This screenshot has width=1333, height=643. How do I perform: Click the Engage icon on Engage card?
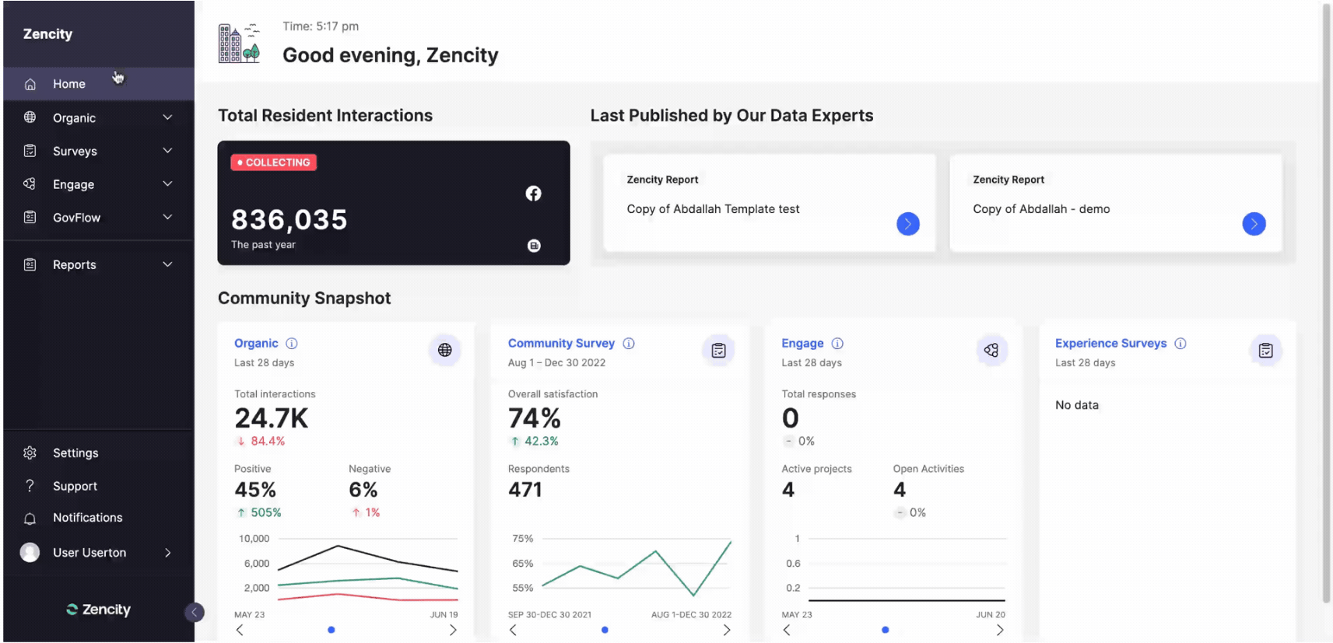pos(991,350)
